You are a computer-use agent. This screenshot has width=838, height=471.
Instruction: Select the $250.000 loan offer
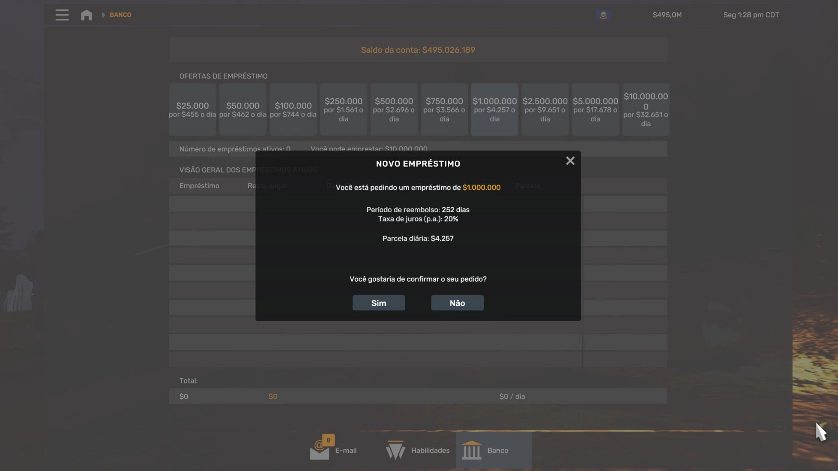pos(343,110)
